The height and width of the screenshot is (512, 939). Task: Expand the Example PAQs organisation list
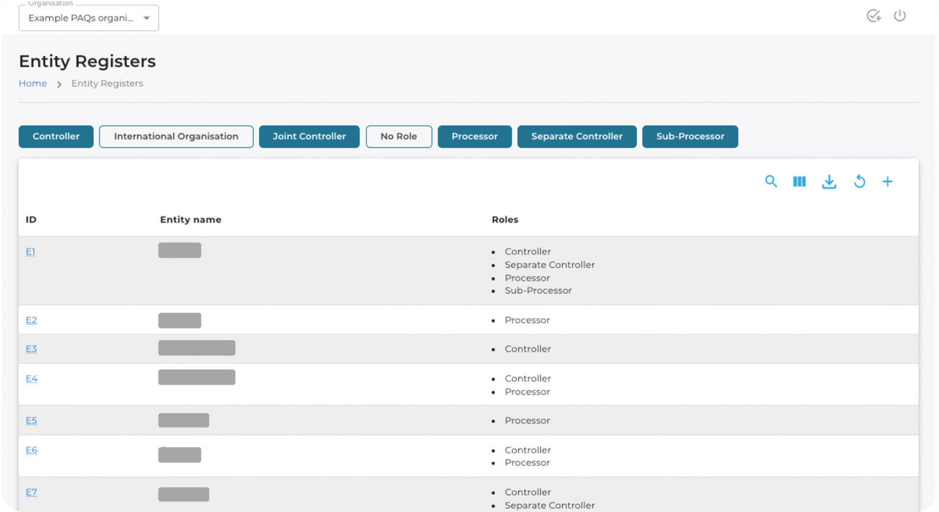pyautogui.click(x=146, y=18)
